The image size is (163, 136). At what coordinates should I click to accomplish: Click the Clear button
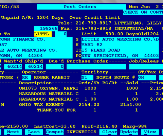[x=108, y=132]
